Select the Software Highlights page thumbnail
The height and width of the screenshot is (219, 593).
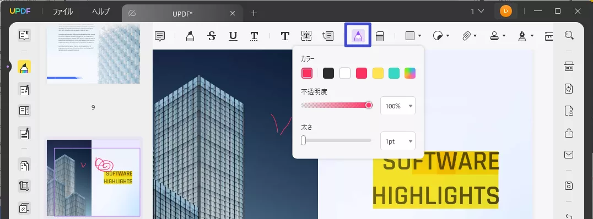coord(93,178)
